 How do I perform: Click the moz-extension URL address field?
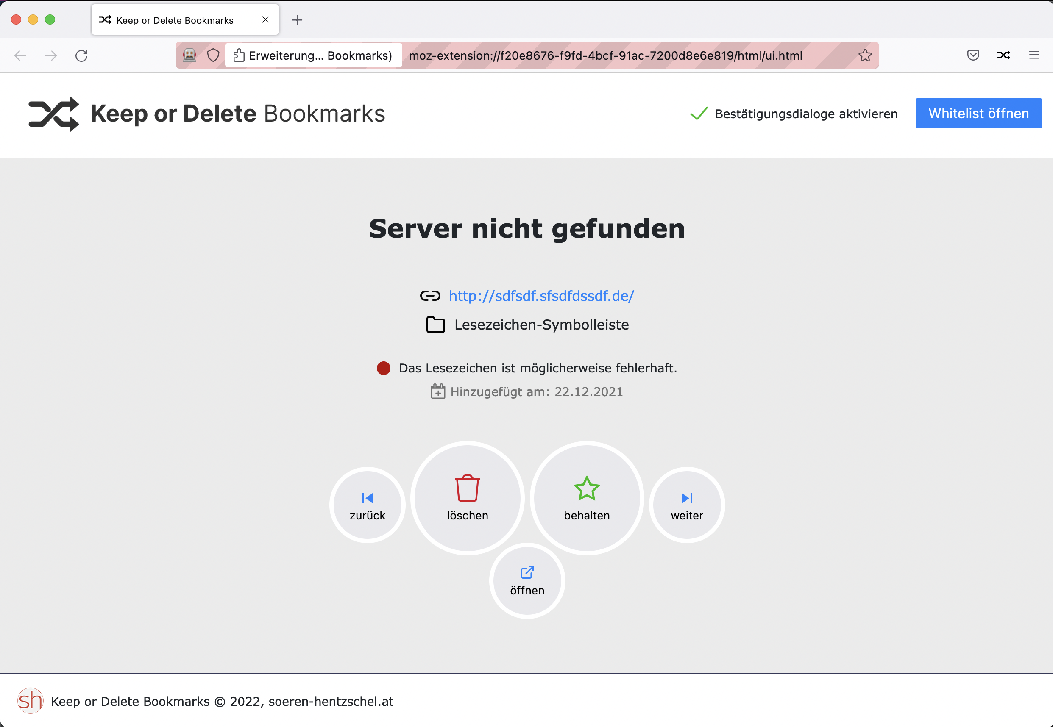click(605, 55)
